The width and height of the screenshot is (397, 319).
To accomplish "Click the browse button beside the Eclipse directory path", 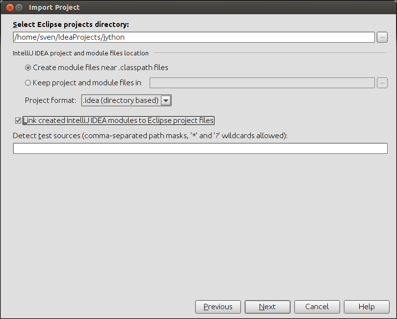I will pos(382,37).
